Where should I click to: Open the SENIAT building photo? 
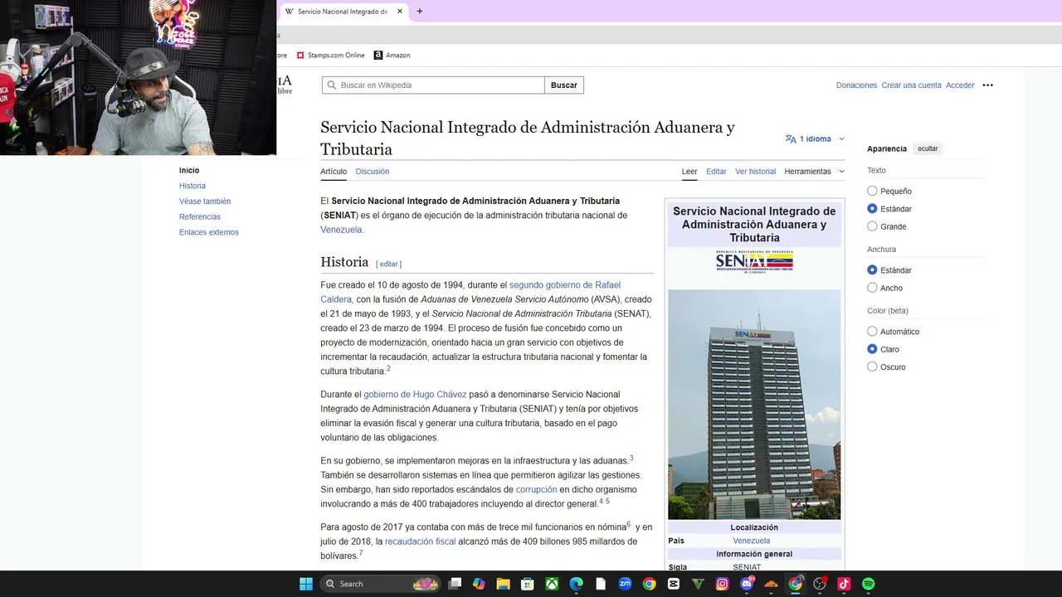[754, 405]
